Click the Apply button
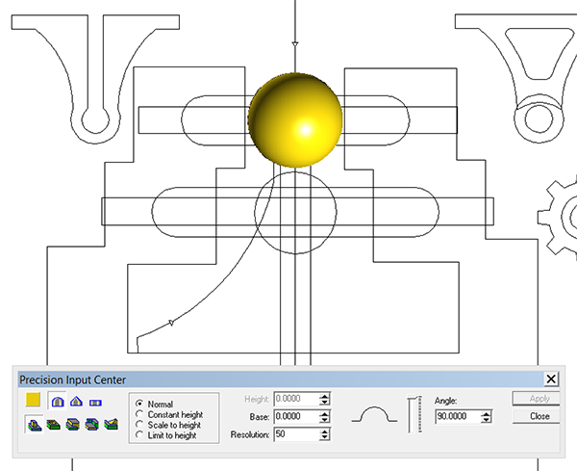 (x=537, y=399)
